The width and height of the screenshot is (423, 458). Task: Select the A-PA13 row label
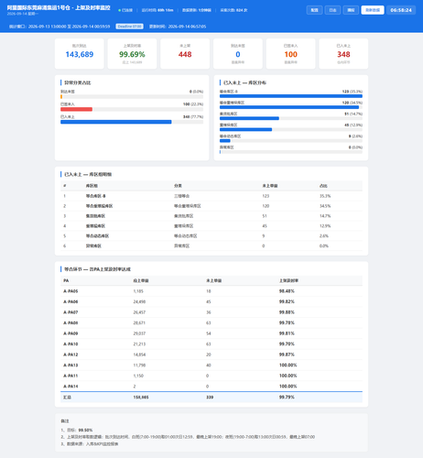point(70,365)
